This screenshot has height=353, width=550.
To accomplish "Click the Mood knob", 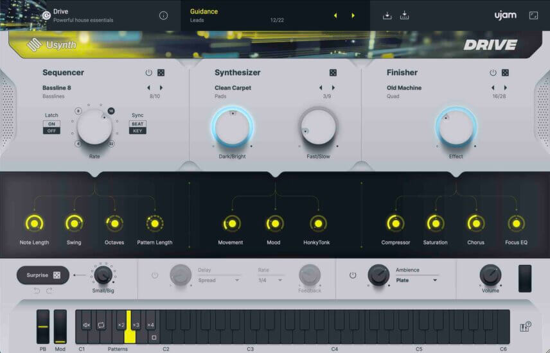I will point(275,223).
